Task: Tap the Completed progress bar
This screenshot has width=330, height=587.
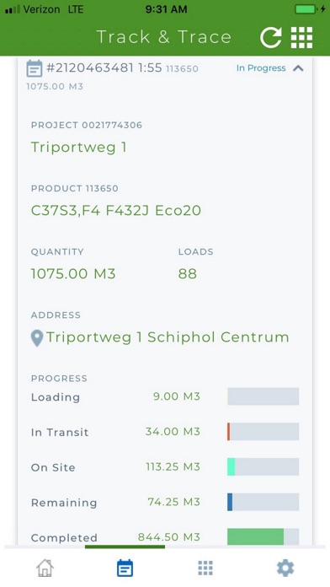Action: 263,537
